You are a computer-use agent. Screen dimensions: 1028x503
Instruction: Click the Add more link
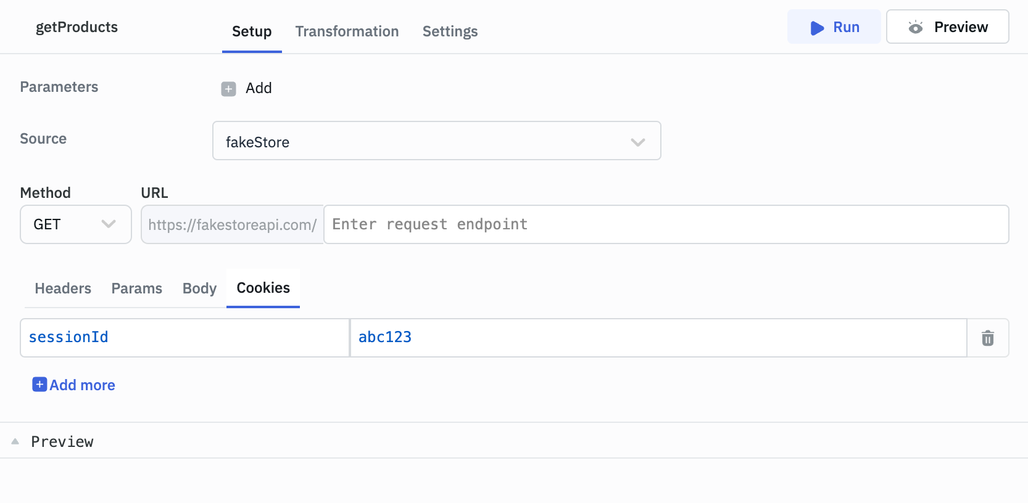click(82, 385)
